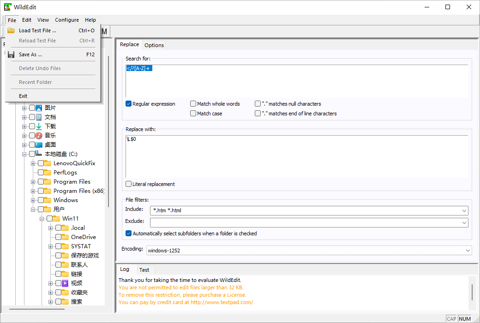Enable the Match case checkbox

coord(193,113)
